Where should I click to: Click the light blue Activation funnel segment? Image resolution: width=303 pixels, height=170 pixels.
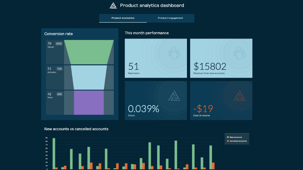[x=89, y=77]
